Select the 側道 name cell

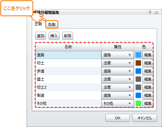pos(68,95)
